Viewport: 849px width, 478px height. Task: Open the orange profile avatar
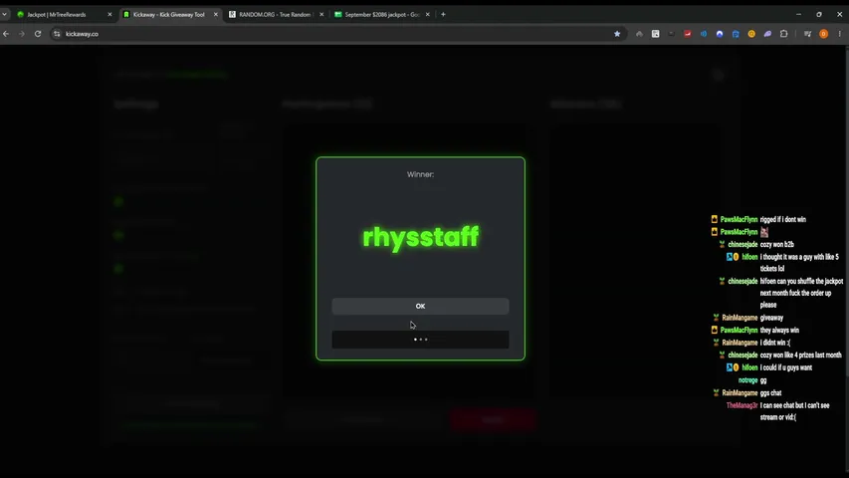(x=823, y=34)
